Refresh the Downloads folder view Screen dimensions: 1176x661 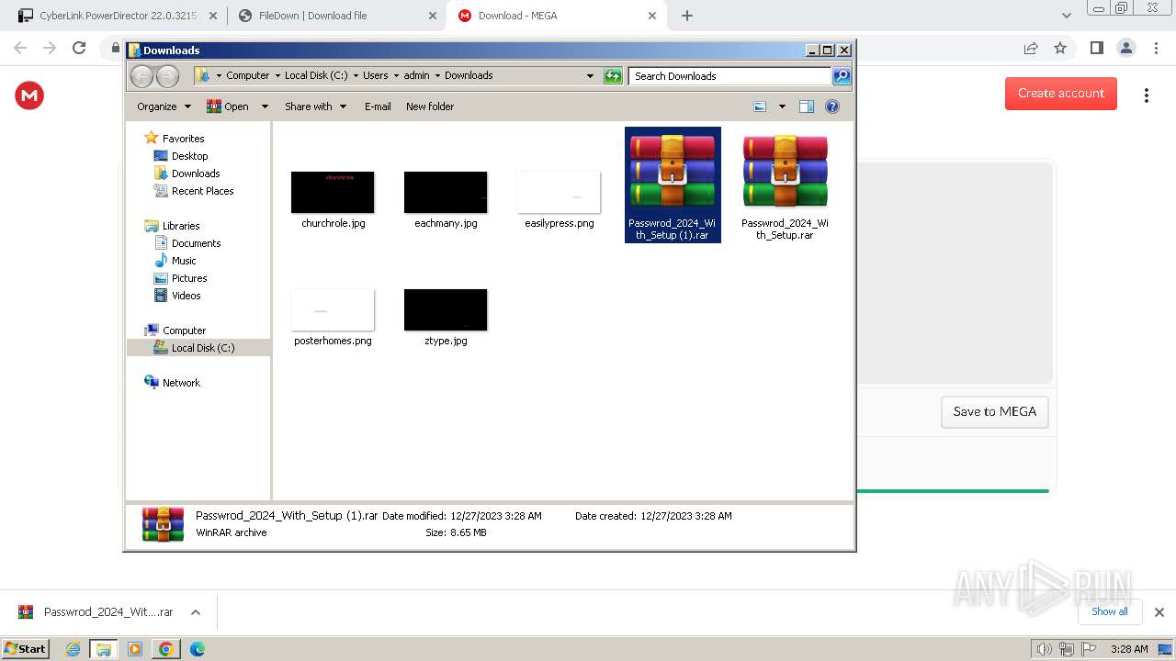click(x=613, y=76)
